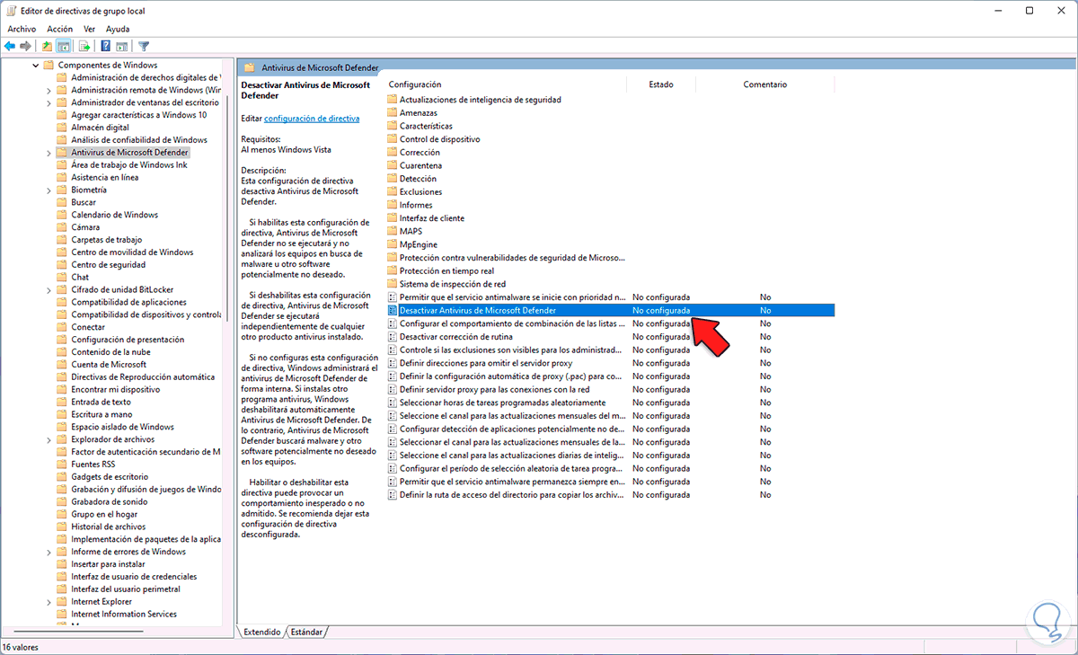Viewport: 1078px width, 655px height.
Task: Go back with the blue arrow toolbar icon
Action: coord(10,46)
